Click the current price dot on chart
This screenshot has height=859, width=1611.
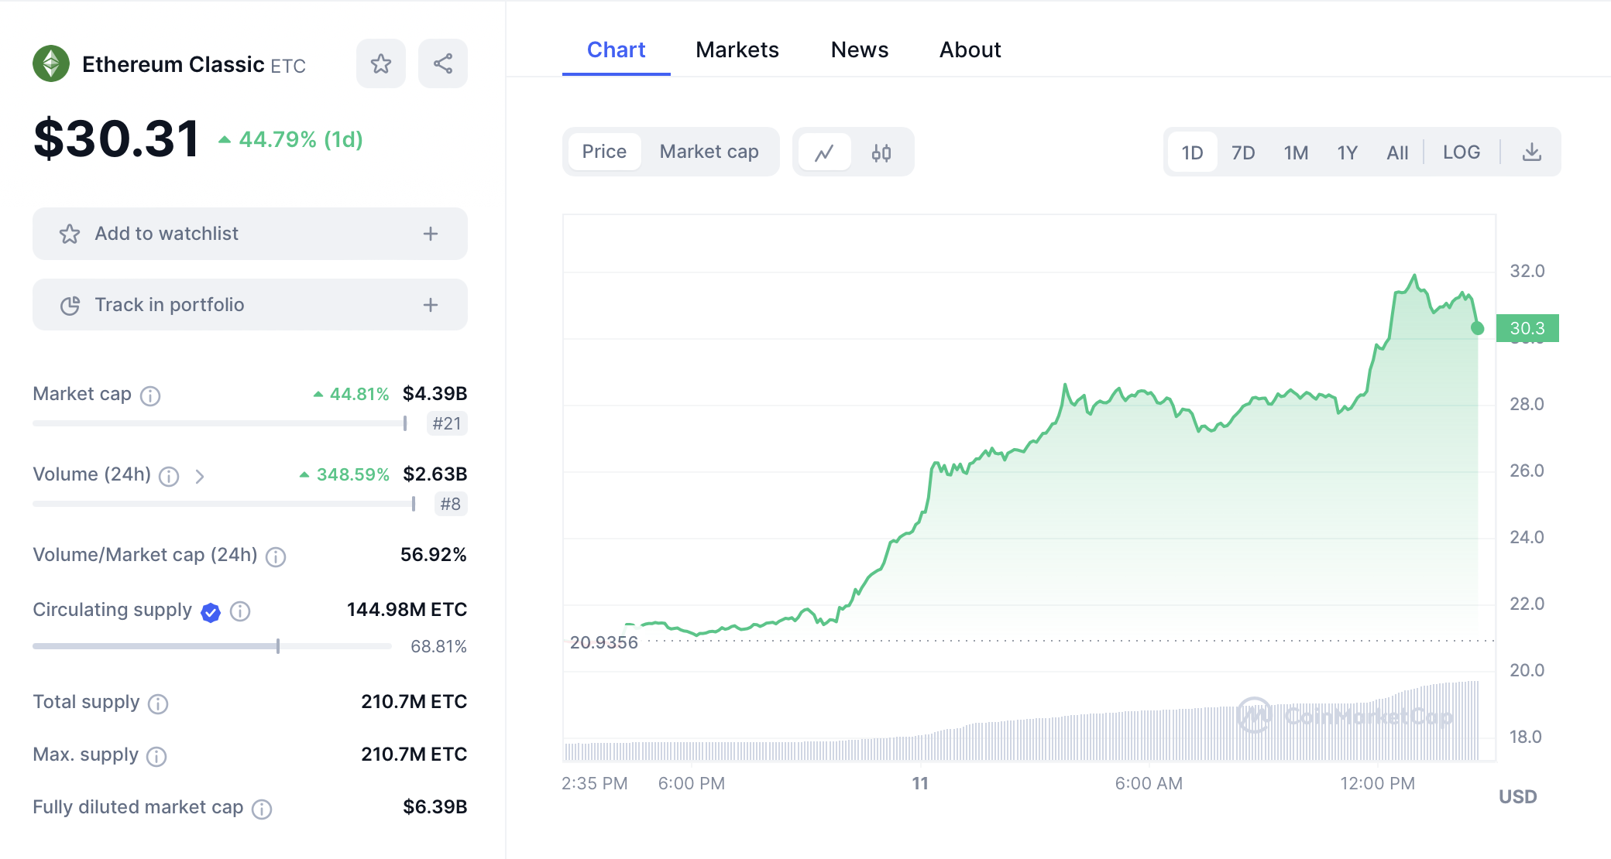coord(1477,328)
